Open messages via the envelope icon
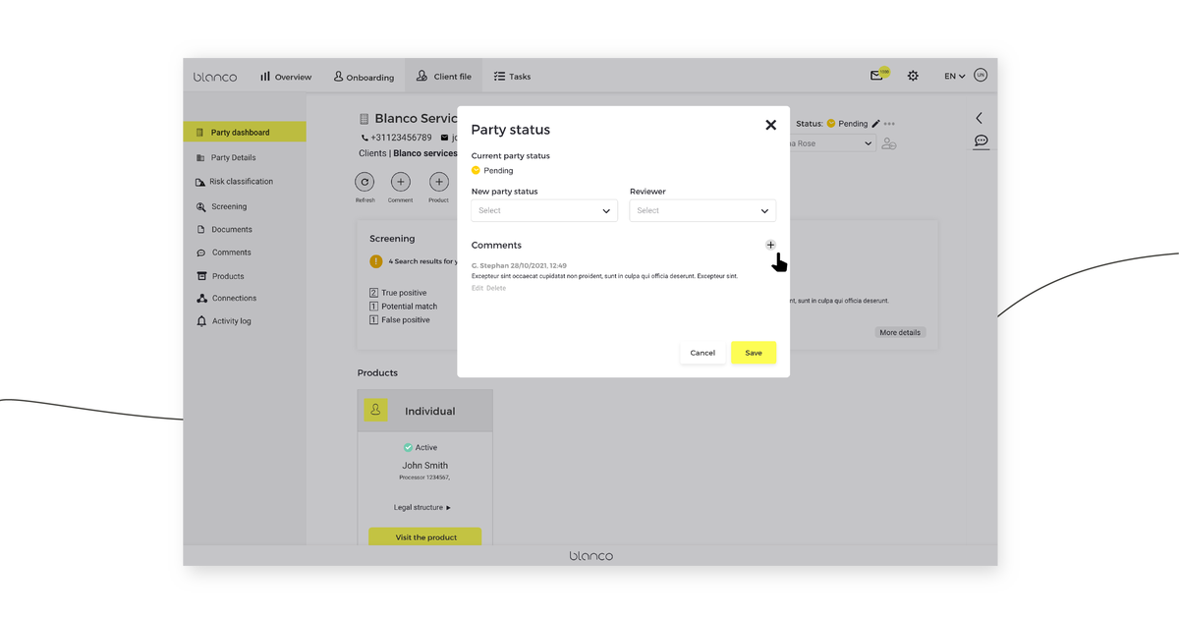Image resolution: width=1179 pixels, height=619 pixels. point(876,75)
